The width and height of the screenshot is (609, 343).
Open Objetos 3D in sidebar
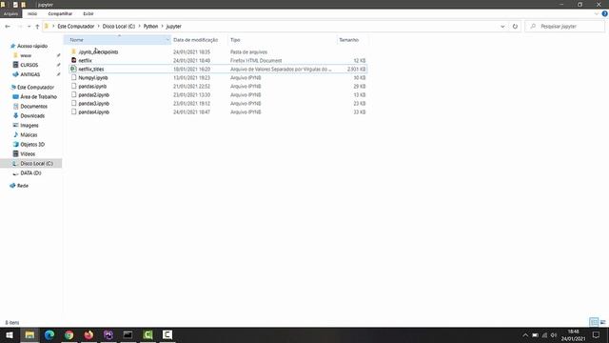[x=32, y=144]
